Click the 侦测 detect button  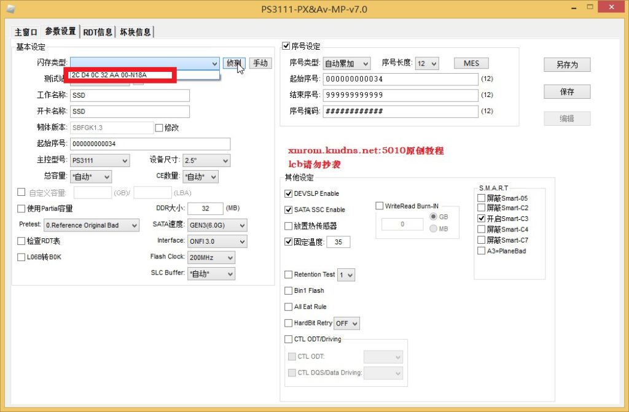tap(234, 63)
